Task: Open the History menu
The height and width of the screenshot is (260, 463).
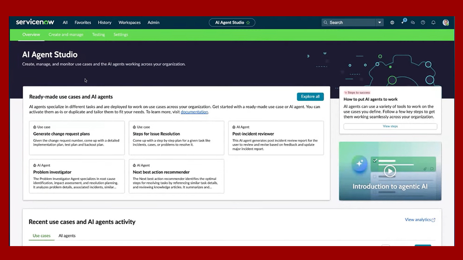Action: tap(105, 22)
